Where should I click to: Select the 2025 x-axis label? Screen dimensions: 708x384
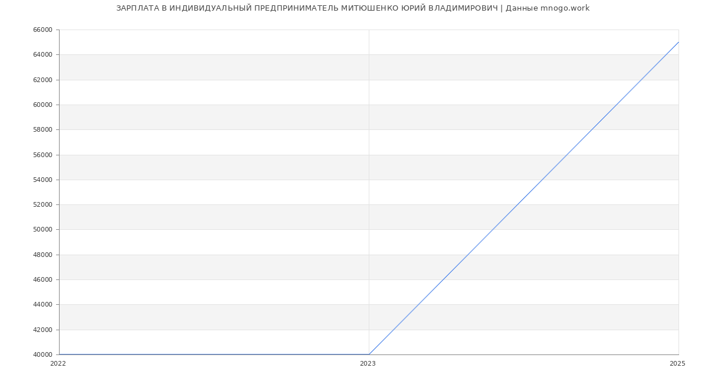pos(677,364)
